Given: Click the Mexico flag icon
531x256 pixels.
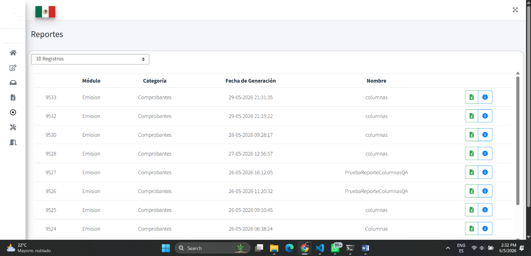Looking at the screenshot, I should (45, 12).
